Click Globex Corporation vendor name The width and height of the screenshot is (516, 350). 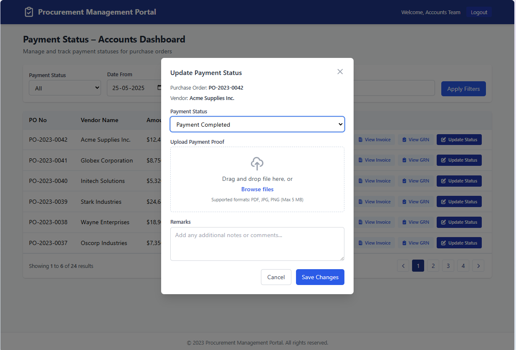pyautogui.click(x=107, y=160)
